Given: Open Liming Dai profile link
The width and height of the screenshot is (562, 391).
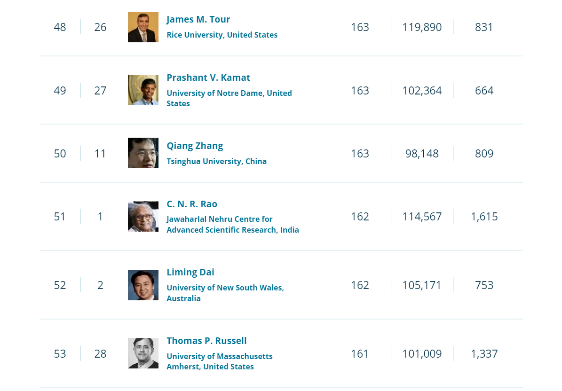Looking at the screenshot, I should [190, 273].
